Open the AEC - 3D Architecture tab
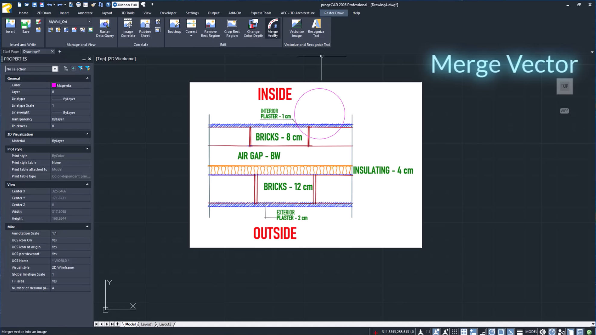 point(298,13)
